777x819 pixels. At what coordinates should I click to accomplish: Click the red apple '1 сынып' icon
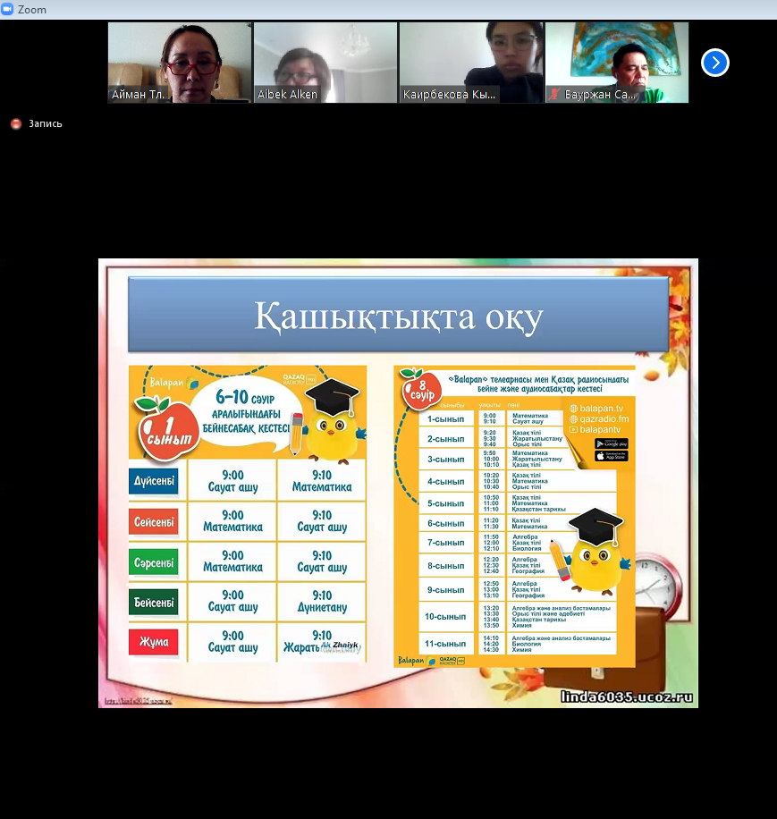pyautogui.click(x=163, y=427)
